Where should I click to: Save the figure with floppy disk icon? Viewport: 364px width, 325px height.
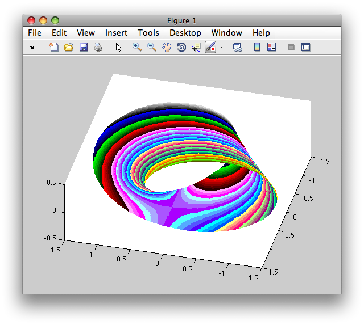pyautogui.click(x=84, y=47)
